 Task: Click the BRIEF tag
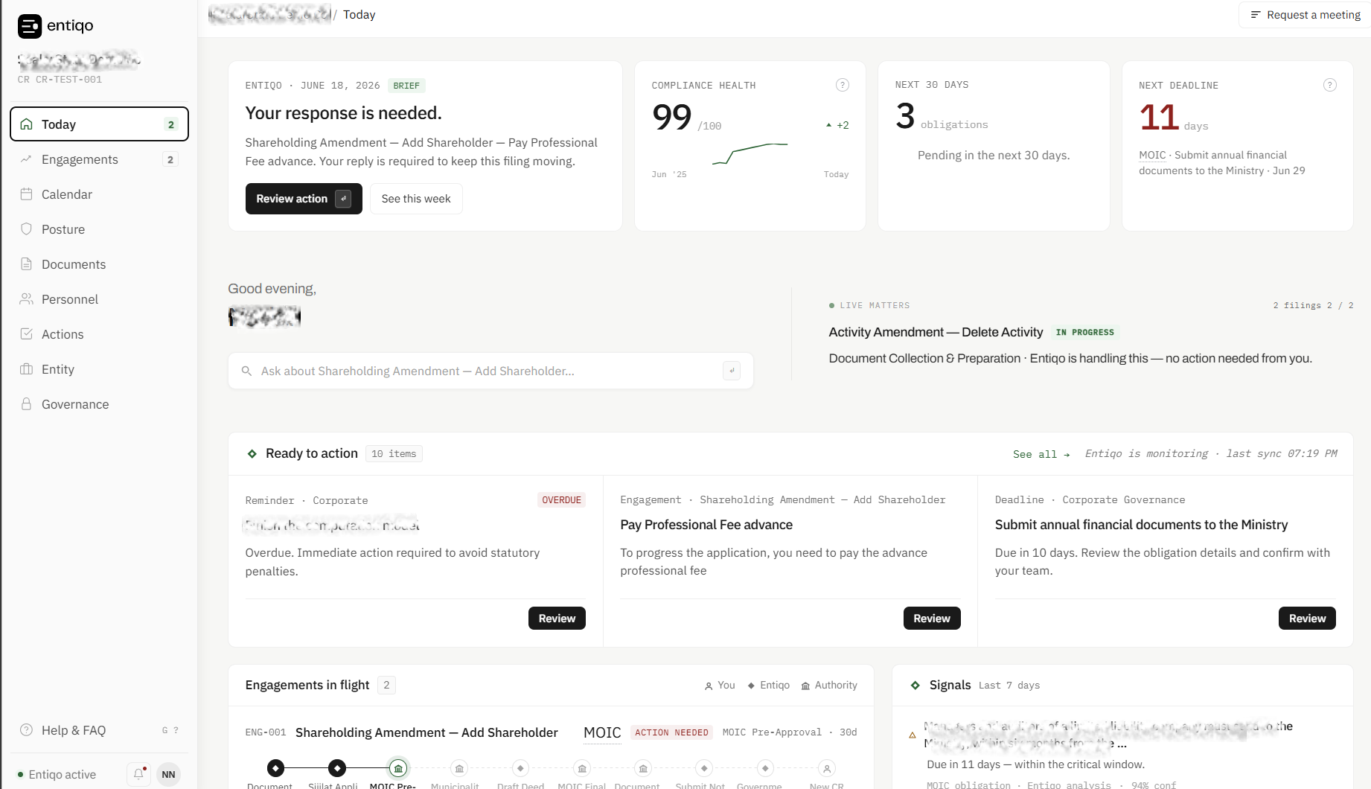click(406, 86)
